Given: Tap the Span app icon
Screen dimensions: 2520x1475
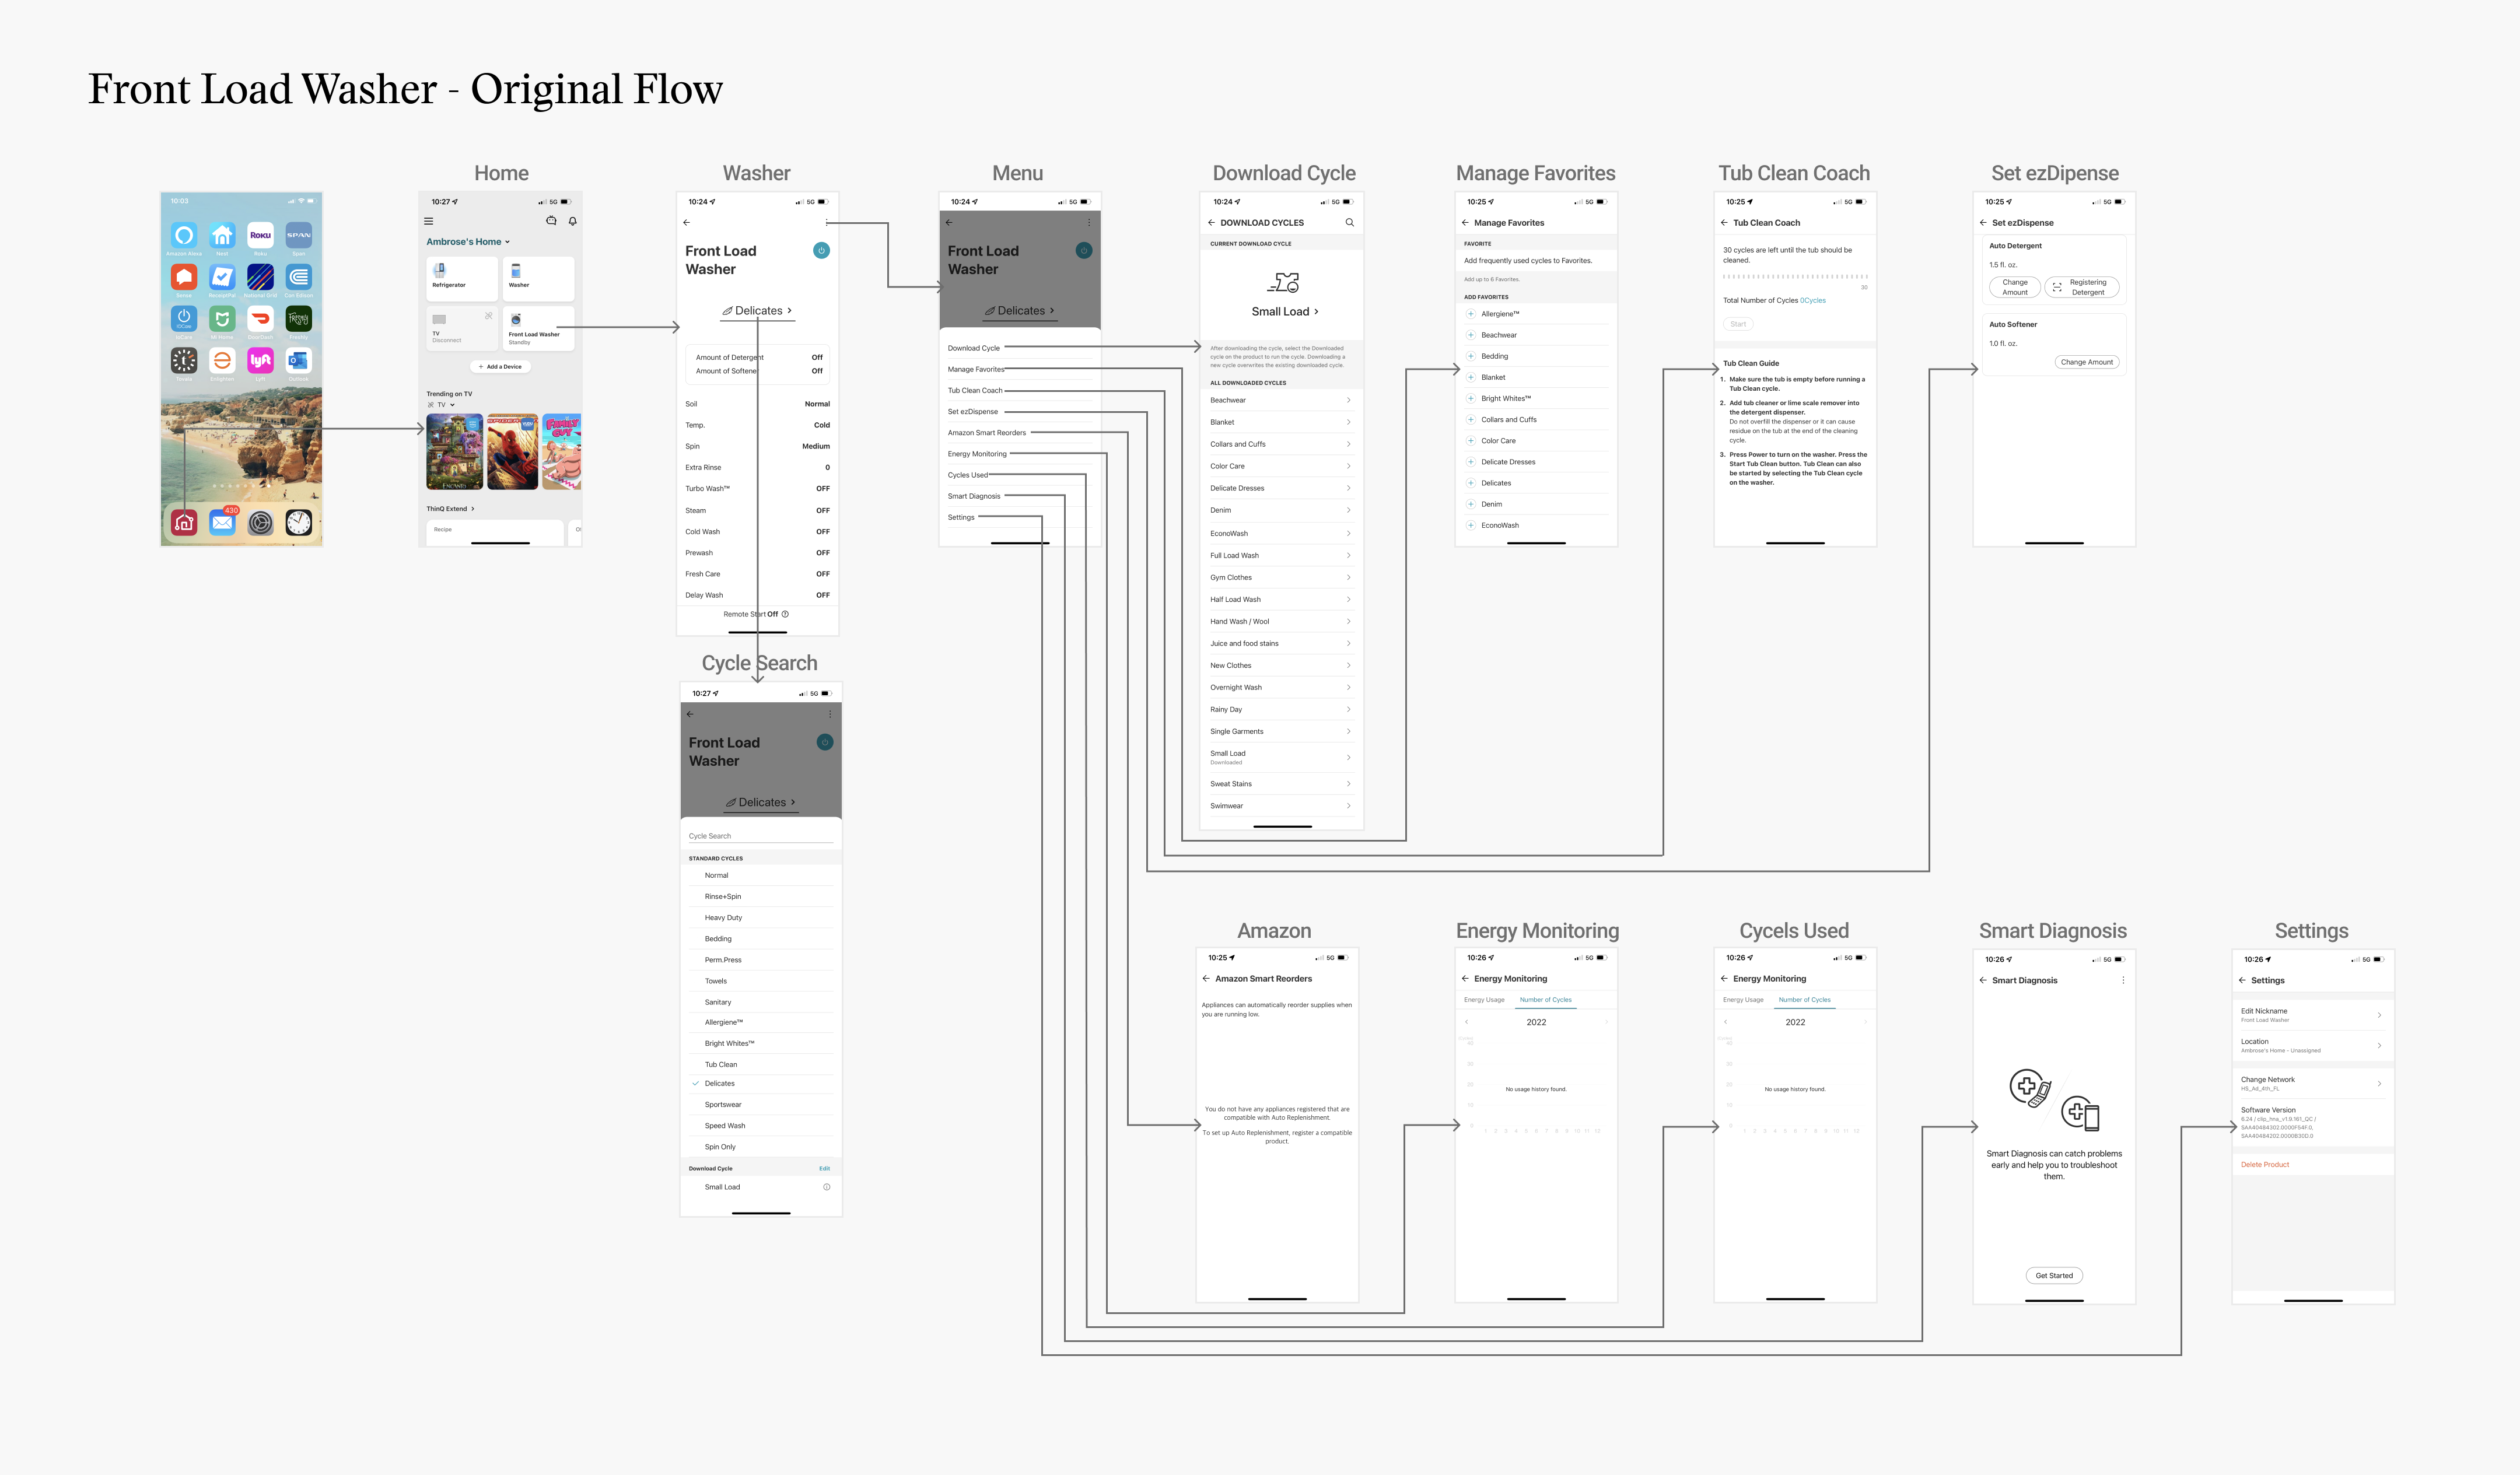Looking at the screenshot, I should coord(298,235).
